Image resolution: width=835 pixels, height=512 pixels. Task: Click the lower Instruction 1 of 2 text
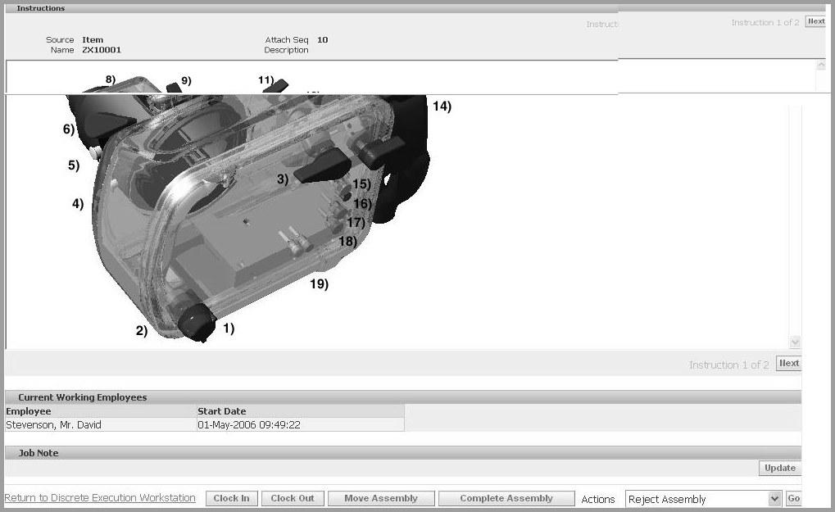pos(729,365)
